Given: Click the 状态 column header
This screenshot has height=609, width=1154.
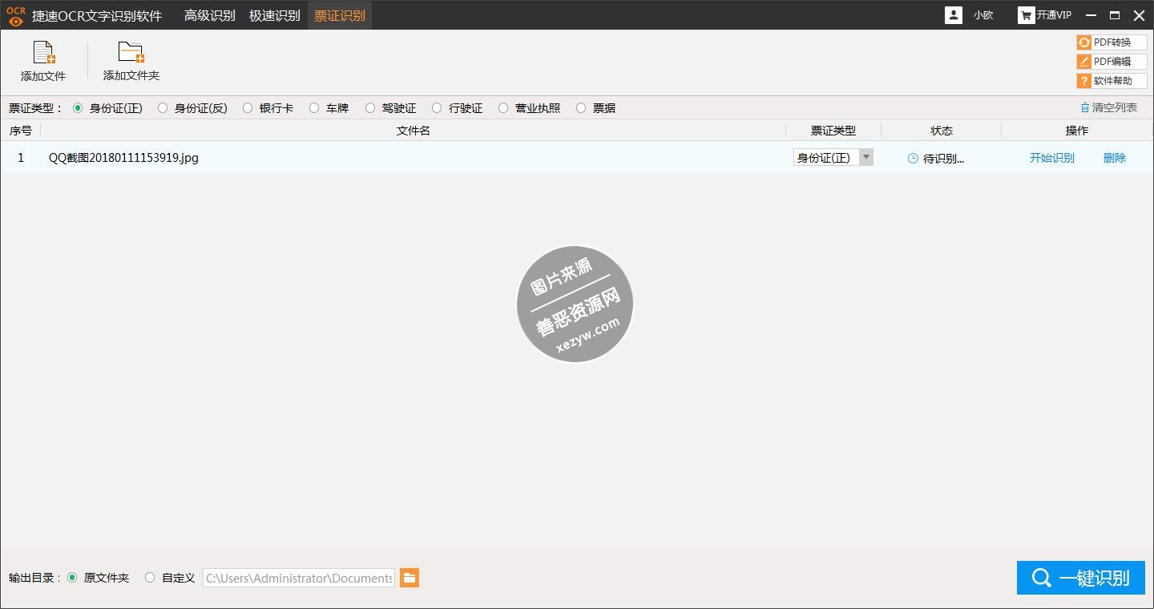Looking at the screenshot, I should pyautogui.click(x=942, y=131).
